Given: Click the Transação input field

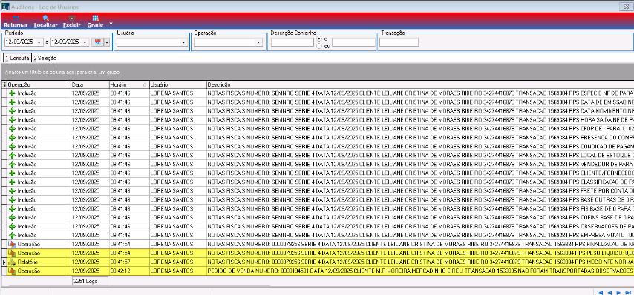Looking at the screenshot, I should [399, 42].
